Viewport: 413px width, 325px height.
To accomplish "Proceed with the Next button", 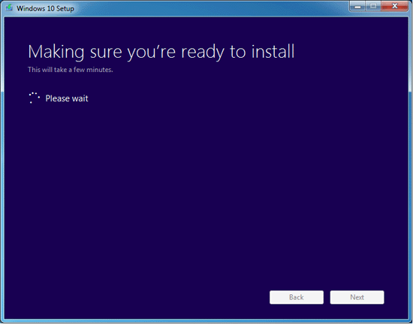I will click(357, 297).
